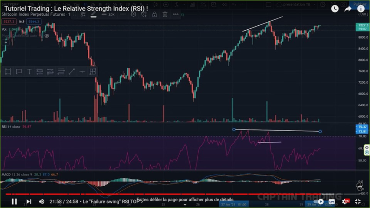Select the 4h timeframe
The height and width of the screenshot is (208, 370).
[107, 4]
